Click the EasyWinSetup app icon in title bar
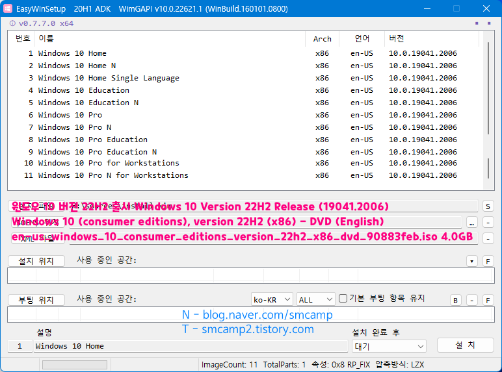Screen dimensions: 502x372 click(8, 8)
